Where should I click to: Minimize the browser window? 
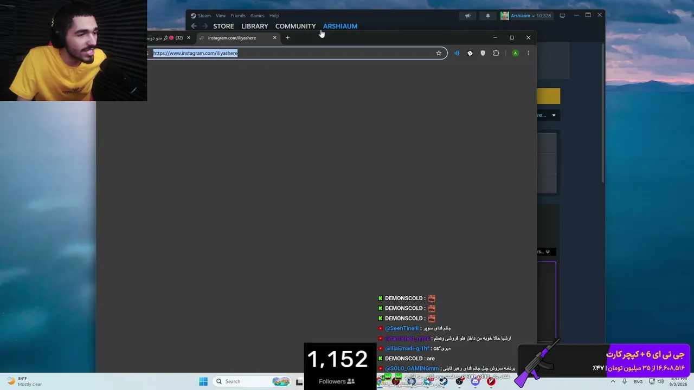click(x=494, y=38)
